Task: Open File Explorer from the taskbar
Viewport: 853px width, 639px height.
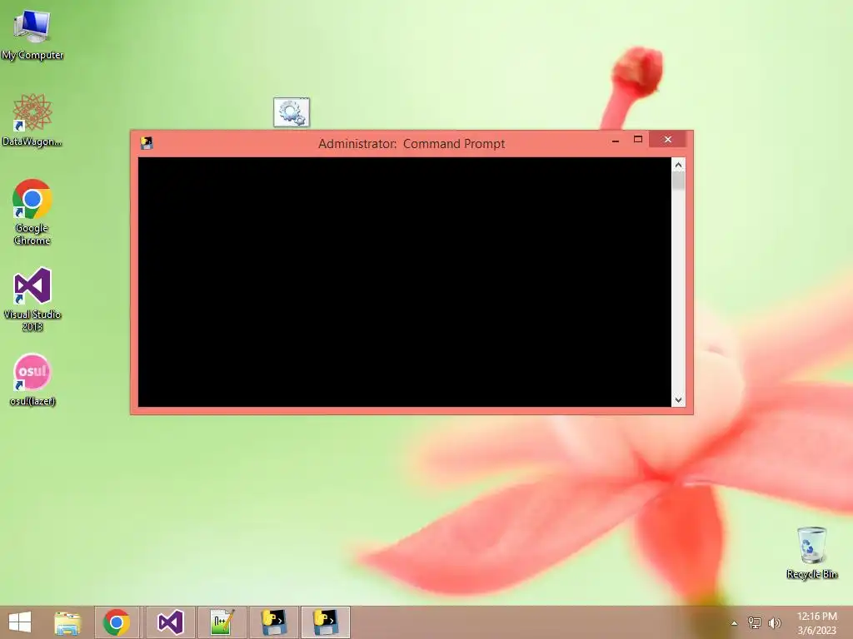Action: (68, 622)
